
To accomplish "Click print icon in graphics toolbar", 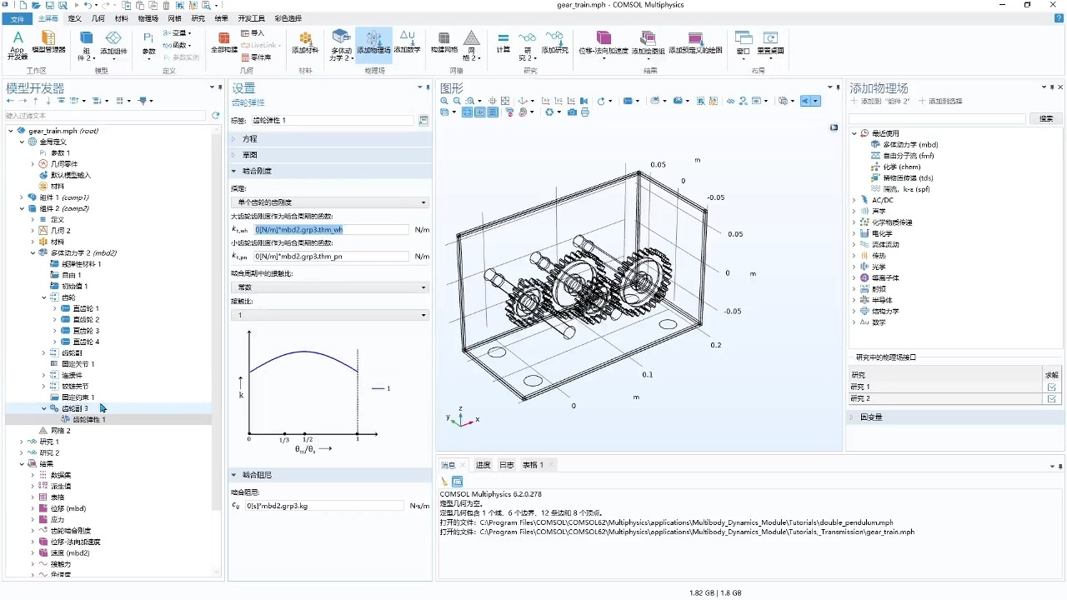I will 585,112.
